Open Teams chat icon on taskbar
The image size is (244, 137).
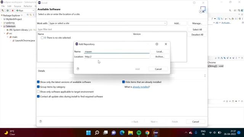pyautogui.click(x=114, y=133)
